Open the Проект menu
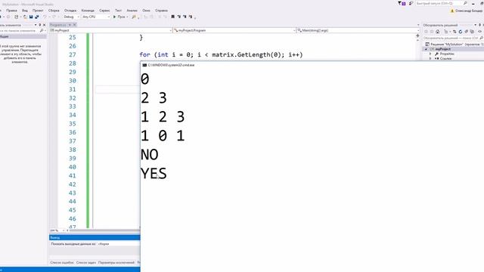The height and width of the screenshot is (272, 484). coord(38,11)
